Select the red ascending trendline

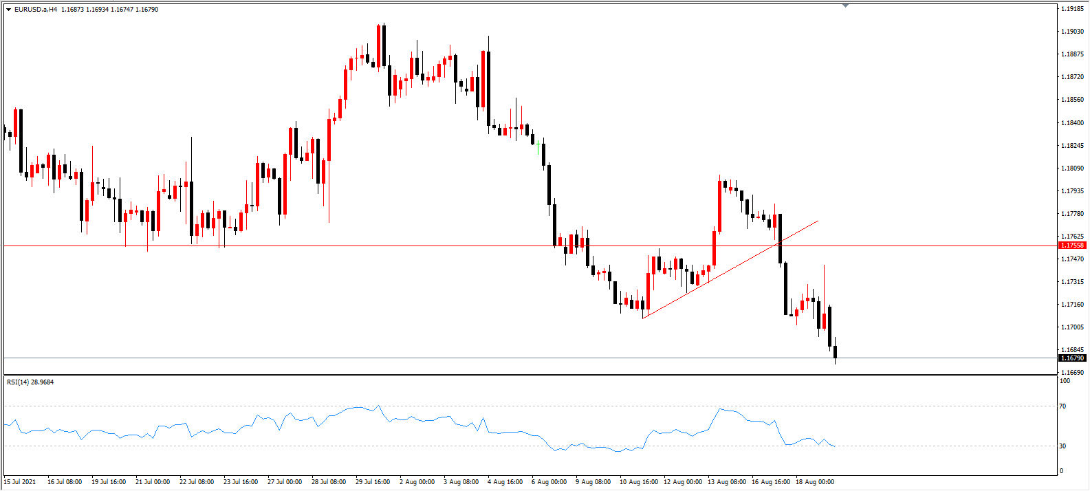click(730, 269)
